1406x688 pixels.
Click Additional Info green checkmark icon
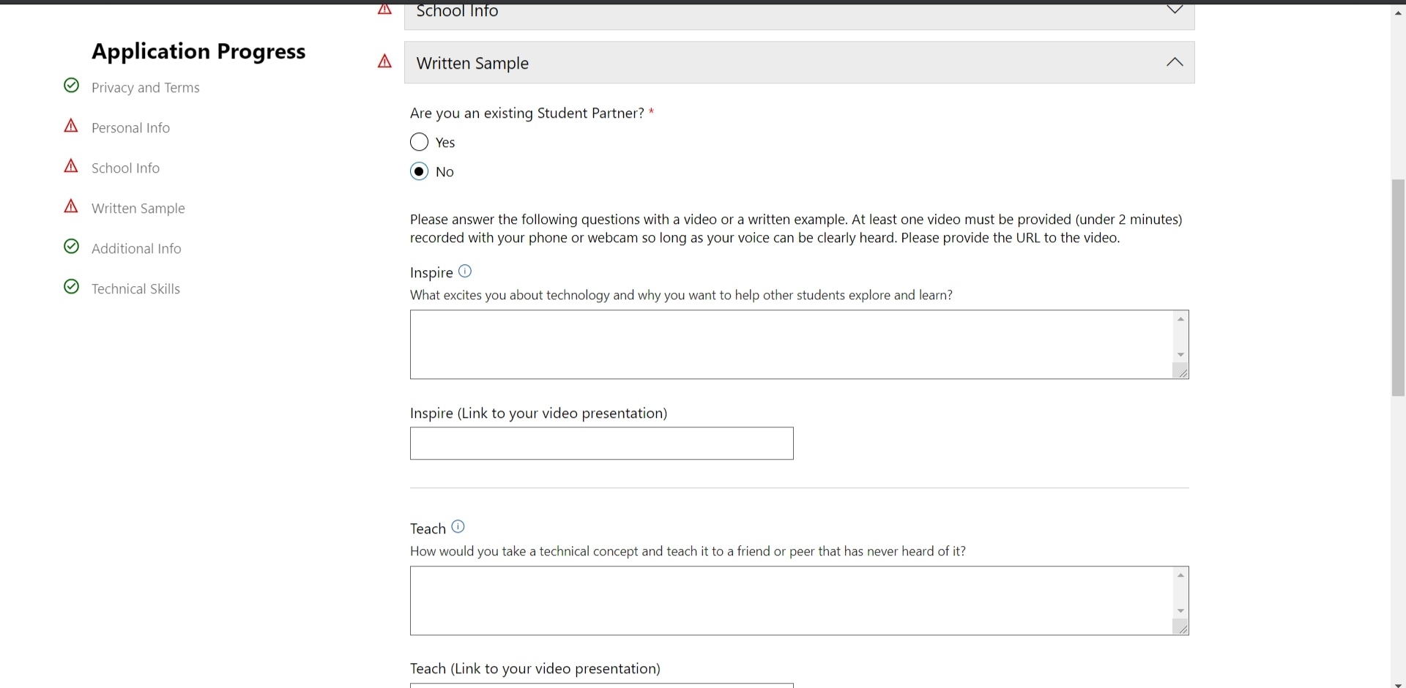[x=71, y=247]
